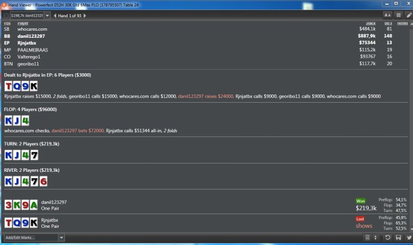Click the flop cards K J 4
The width and height of the screenshot is (413, 245).
pos(17,120)
